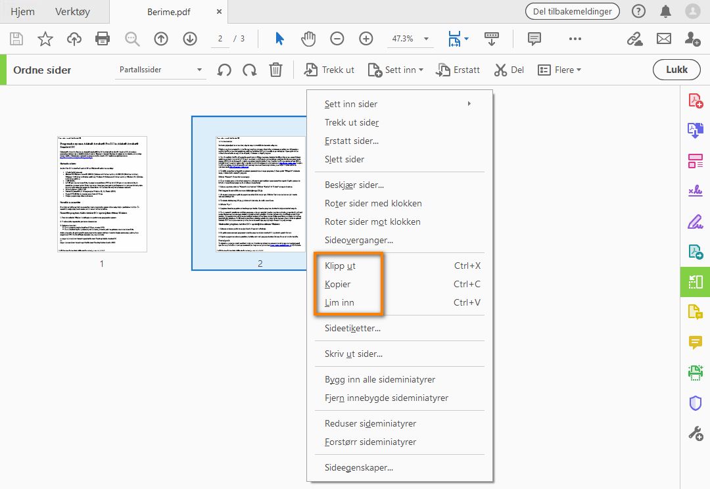This screenshot has width=710, height=489.
Task: Zoom out with minus icon
Action: click(337, 39)
